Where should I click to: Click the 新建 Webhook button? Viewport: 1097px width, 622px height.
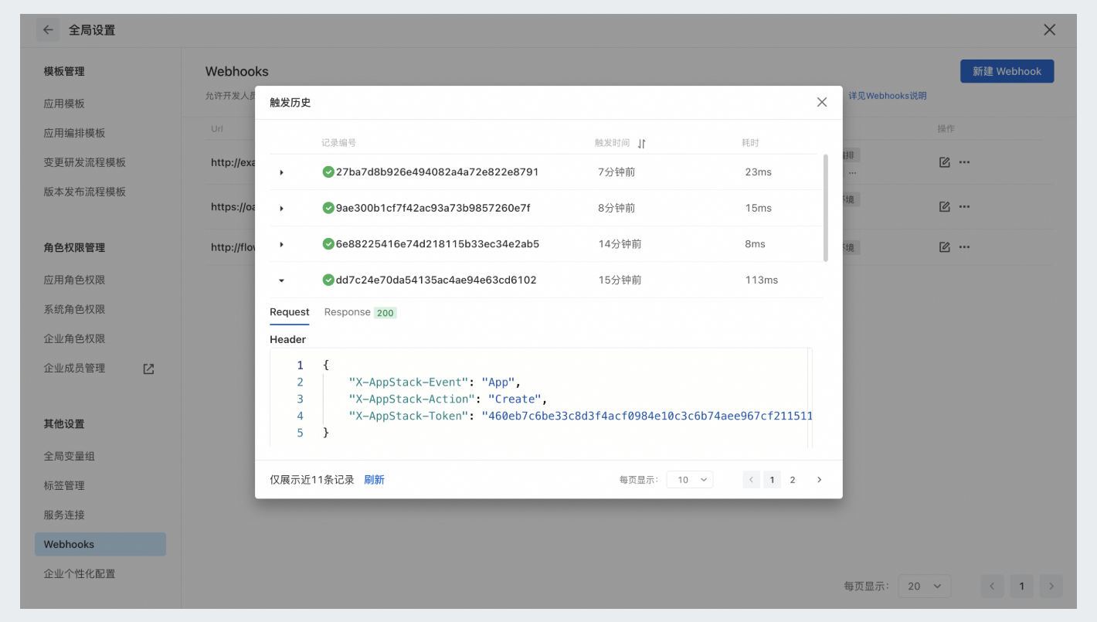pos(1007,71)
